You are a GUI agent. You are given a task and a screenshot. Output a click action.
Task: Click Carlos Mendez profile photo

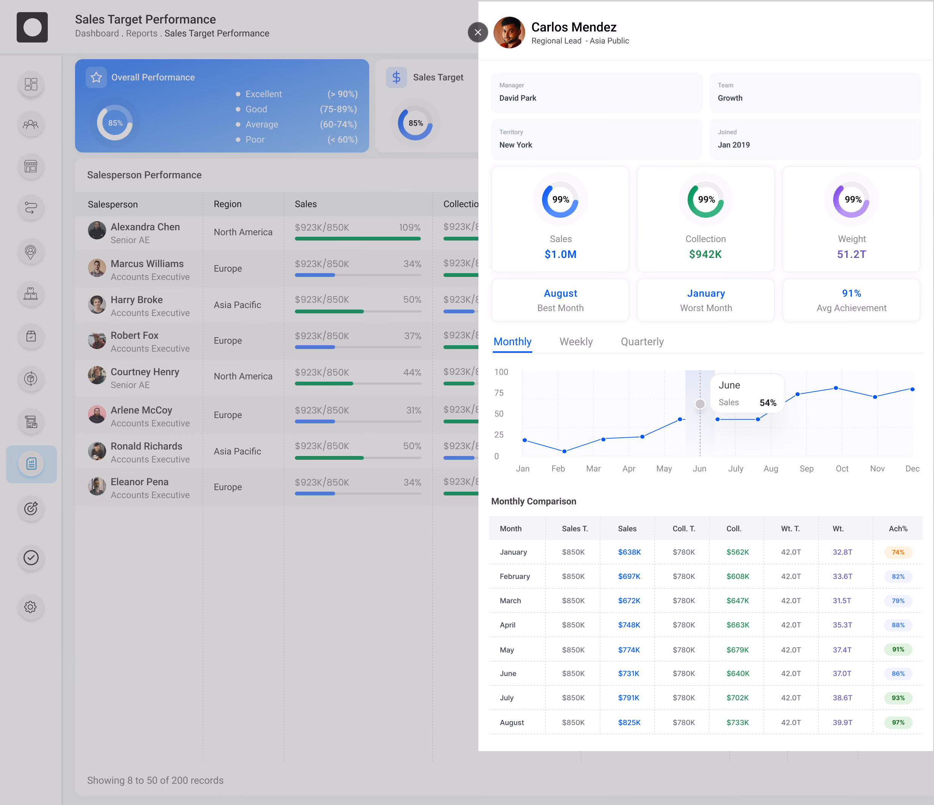click(x=509, y=33)
